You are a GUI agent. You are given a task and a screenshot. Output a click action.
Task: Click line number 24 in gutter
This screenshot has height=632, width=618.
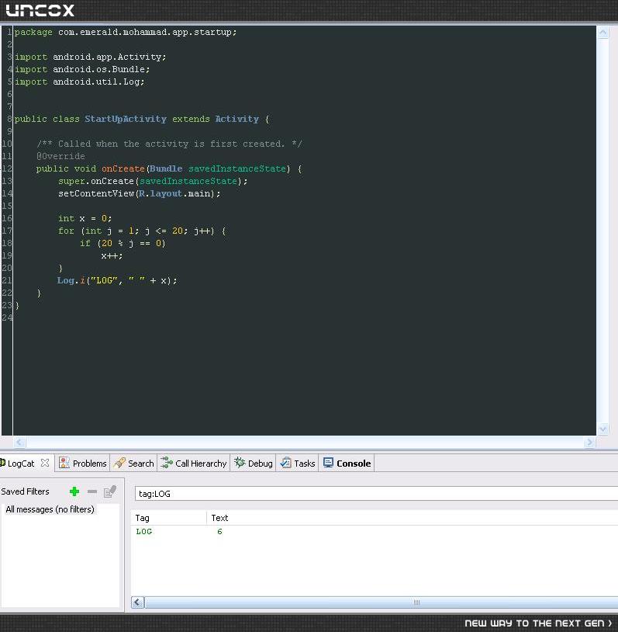click(x=7, y=318)
